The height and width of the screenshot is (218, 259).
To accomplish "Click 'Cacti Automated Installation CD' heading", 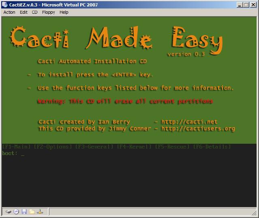I will [x=92, y=61].
